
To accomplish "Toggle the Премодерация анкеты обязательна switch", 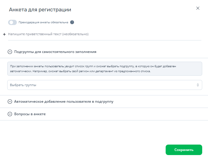I will [12, 22].
